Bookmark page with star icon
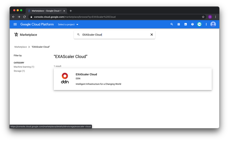The image size is (229, 141). (x=203, y=17)
